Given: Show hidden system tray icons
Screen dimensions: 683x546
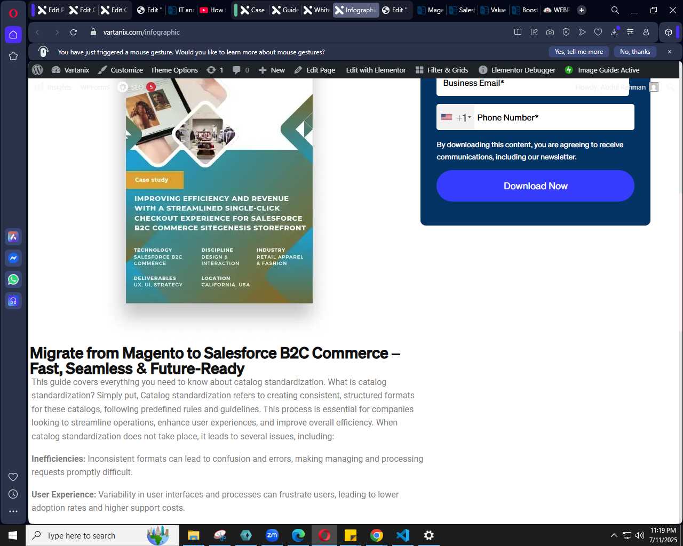Looking at the screenshot, I should tap(614, 535).
